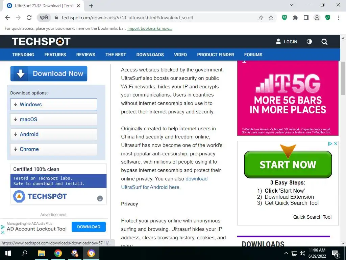Close the UltraSurf download tab

[x=78, y=6]
